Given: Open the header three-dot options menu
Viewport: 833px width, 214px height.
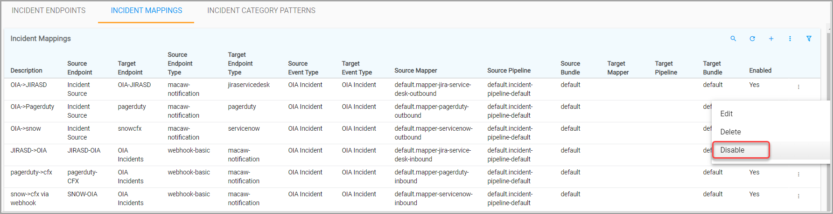Looking at the screenshot, I should [x=790, y=39].
